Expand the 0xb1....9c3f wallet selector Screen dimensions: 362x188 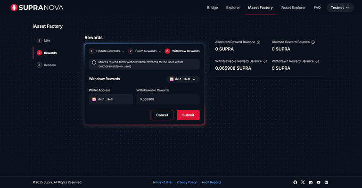point(183,79)
